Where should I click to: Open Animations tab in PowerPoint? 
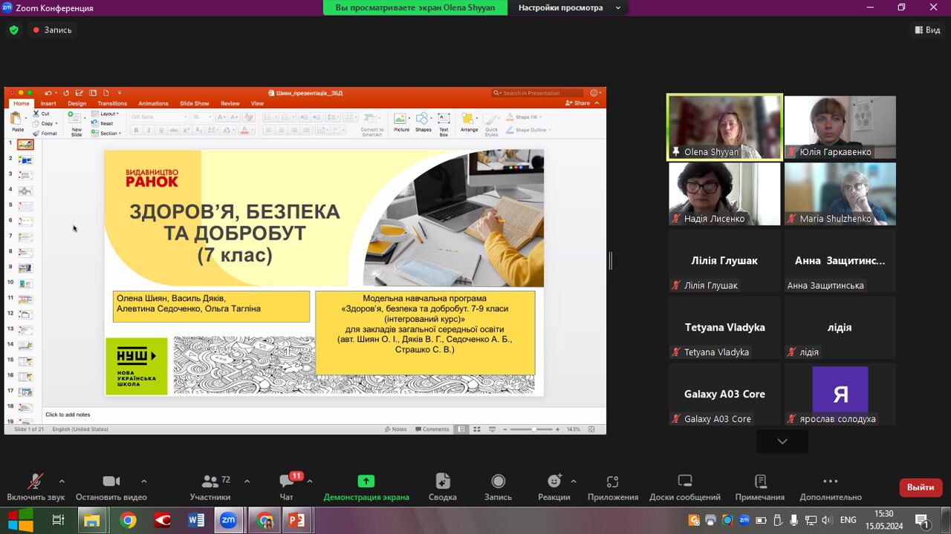153,103
